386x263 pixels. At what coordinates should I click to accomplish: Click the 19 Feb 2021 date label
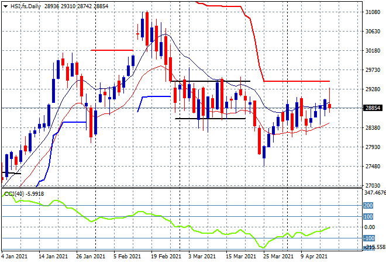pos(166,257)
